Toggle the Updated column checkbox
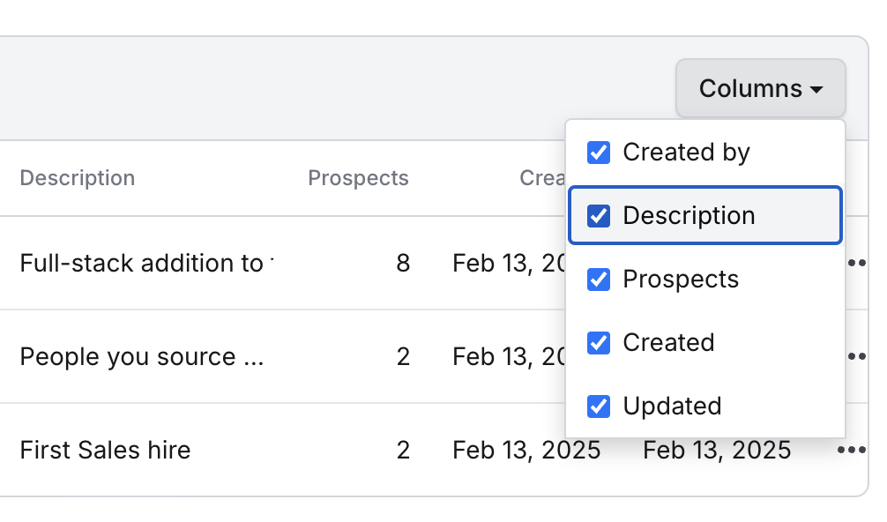The image size is (887, 522). pyautogui.click(x=599, y=406)
